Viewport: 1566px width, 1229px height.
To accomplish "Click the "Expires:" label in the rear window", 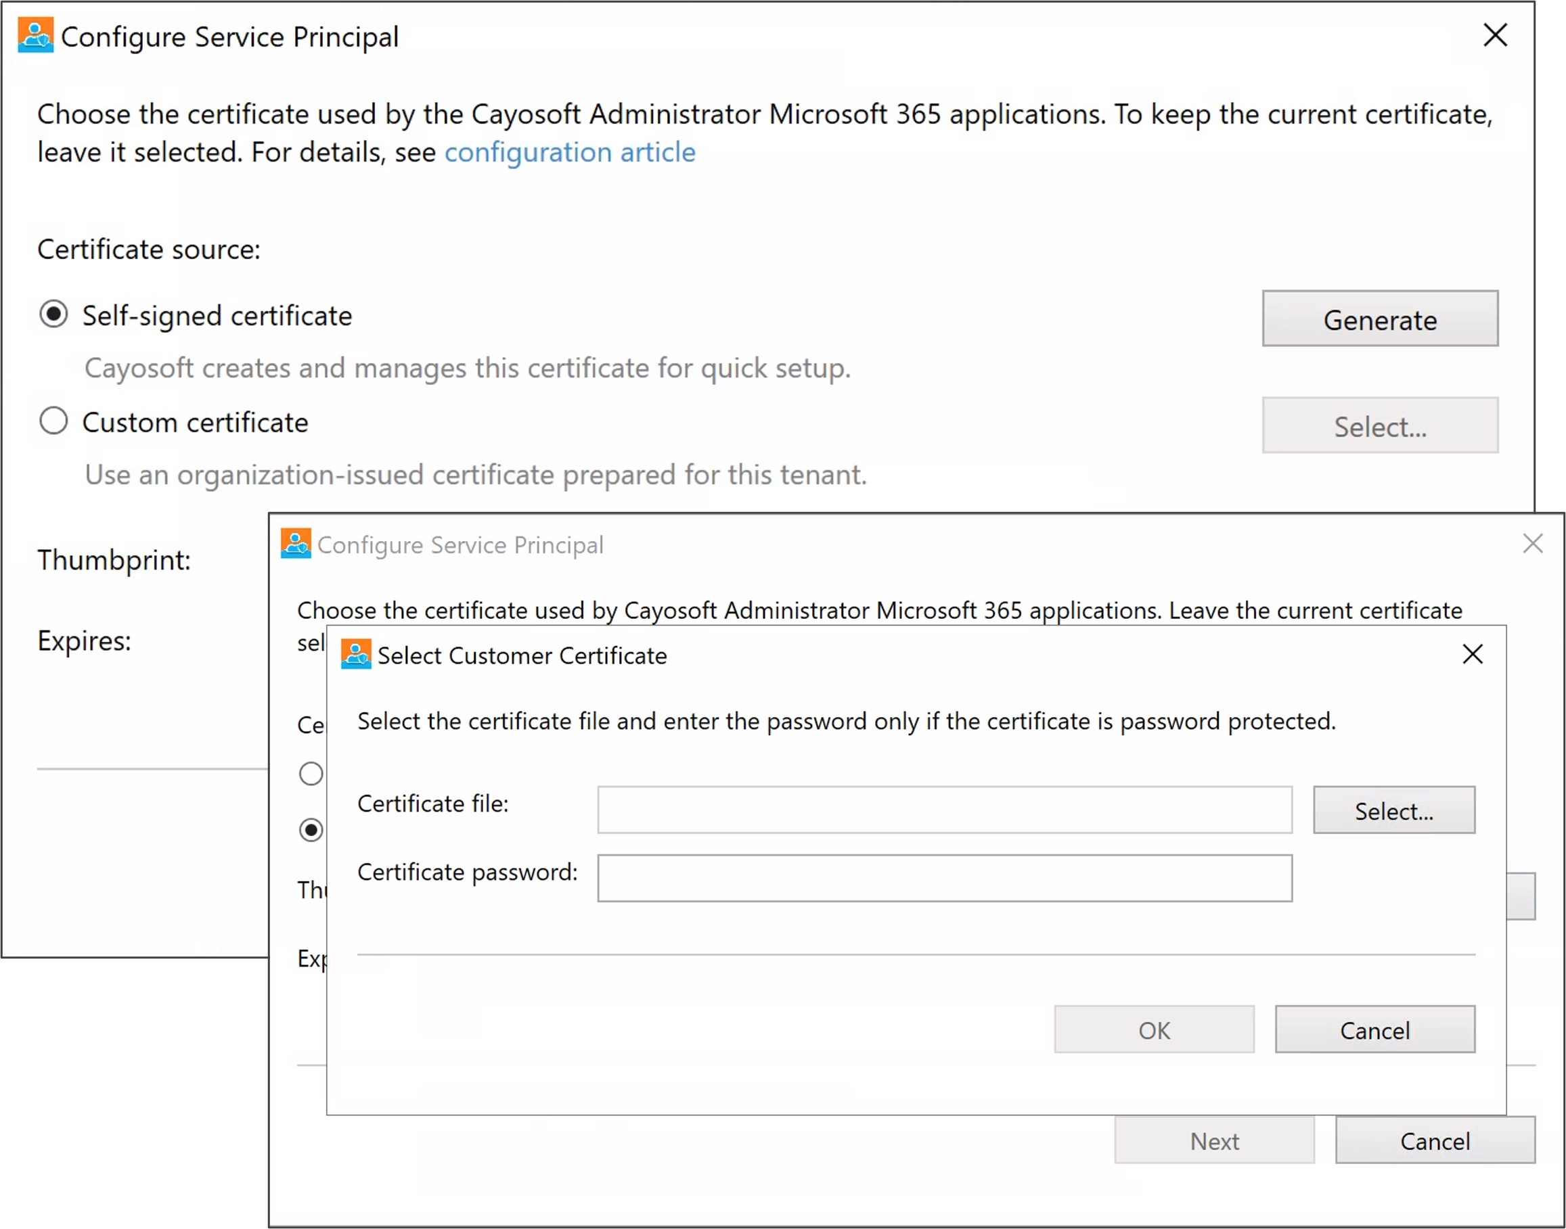I will pyautogui.click(x=84, y=641).
